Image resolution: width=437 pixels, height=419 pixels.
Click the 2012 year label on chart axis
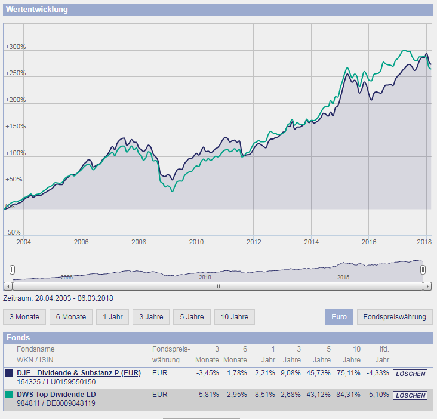pyautogui.click(x=254, y=242)
